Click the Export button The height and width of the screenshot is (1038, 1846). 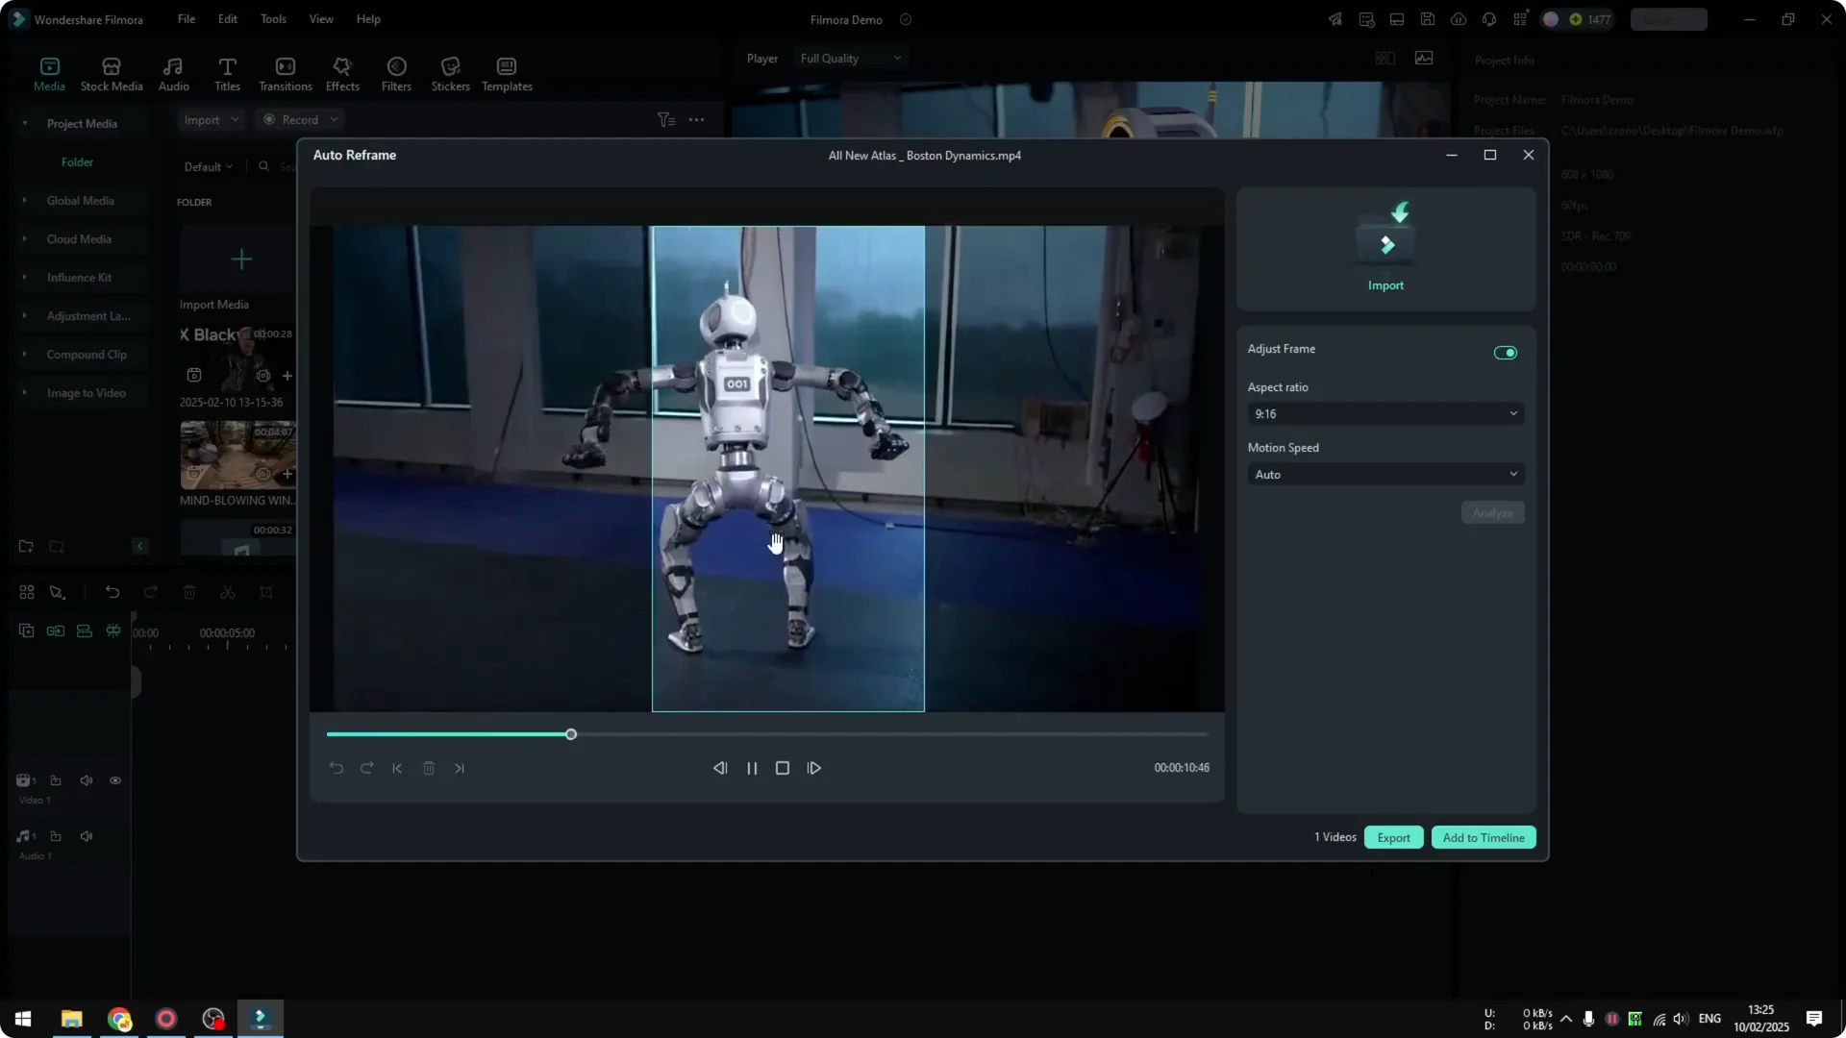click(x=1393, y=837)
